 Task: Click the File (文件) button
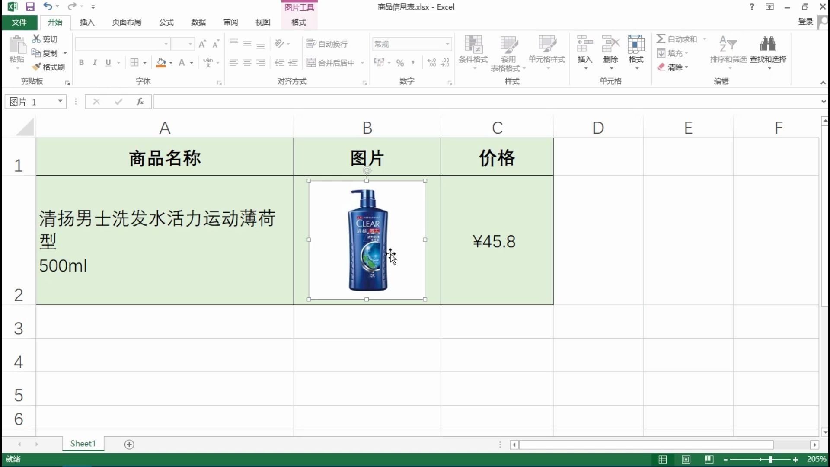tap(19, 22)
